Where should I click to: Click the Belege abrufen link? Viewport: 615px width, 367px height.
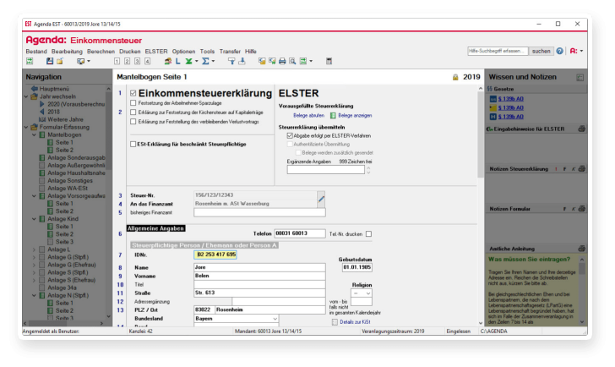tap(308, 114)
